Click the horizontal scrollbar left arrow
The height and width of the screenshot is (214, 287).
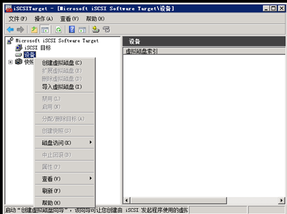(x=126, y=201)
